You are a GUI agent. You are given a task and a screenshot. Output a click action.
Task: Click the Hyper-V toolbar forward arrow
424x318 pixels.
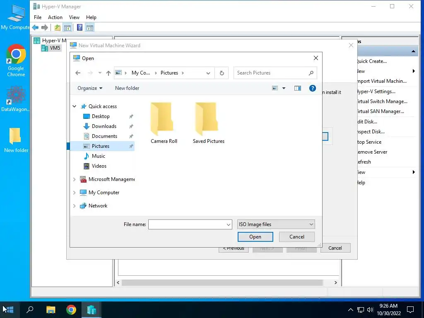pyautogui.click(x=45, y=27)
